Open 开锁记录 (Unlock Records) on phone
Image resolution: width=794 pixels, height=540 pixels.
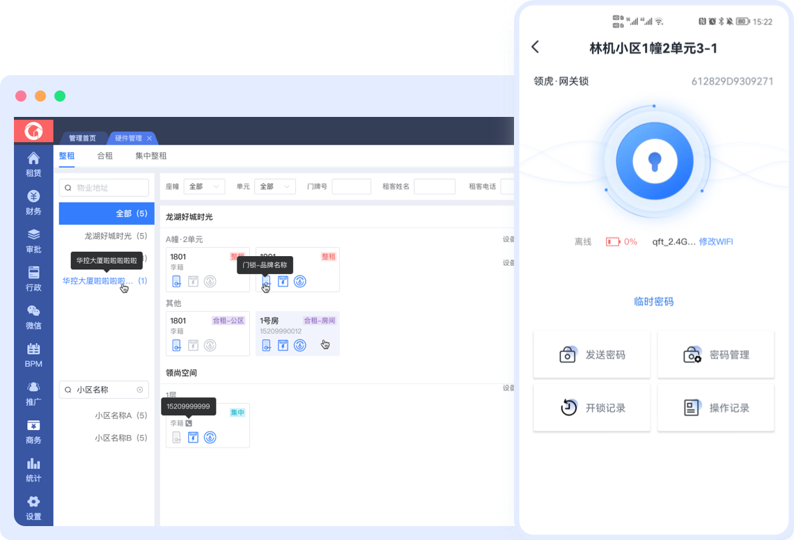click(x=591, y=407)
